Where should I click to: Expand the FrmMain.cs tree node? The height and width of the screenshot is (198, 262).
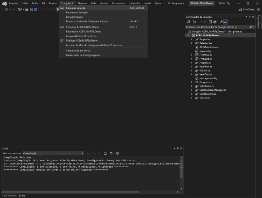pyautogui.click(x=191, y=55)
